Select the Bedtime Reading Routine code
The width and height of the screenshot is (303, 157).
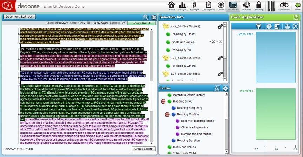(197, 121)
